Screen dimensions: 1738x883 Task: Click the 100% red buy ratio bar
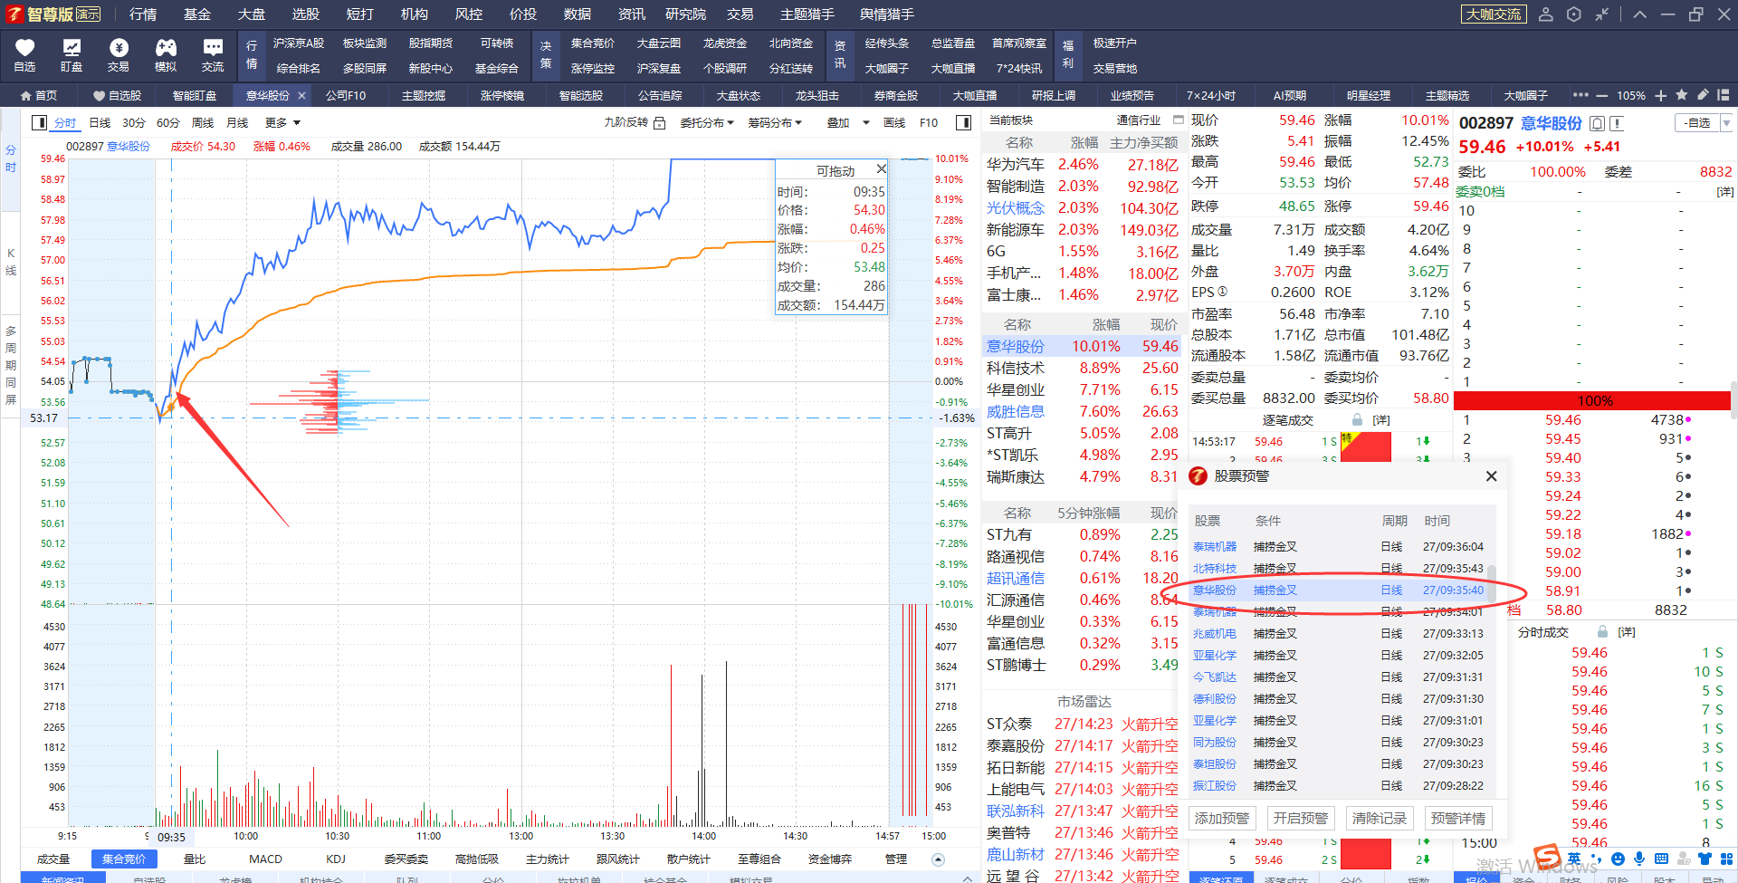point(1593,400)
